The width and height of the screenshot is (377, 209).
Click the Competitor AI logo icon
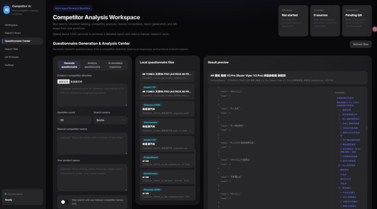coord(7,10)
